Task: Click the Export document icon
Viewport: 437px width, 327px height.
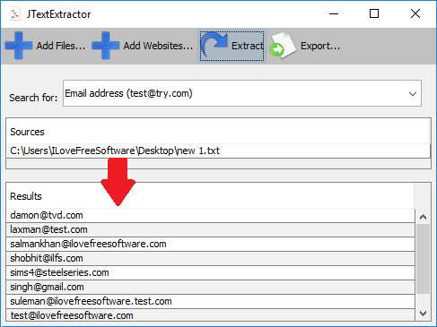Action: click(x=283, y=46)
